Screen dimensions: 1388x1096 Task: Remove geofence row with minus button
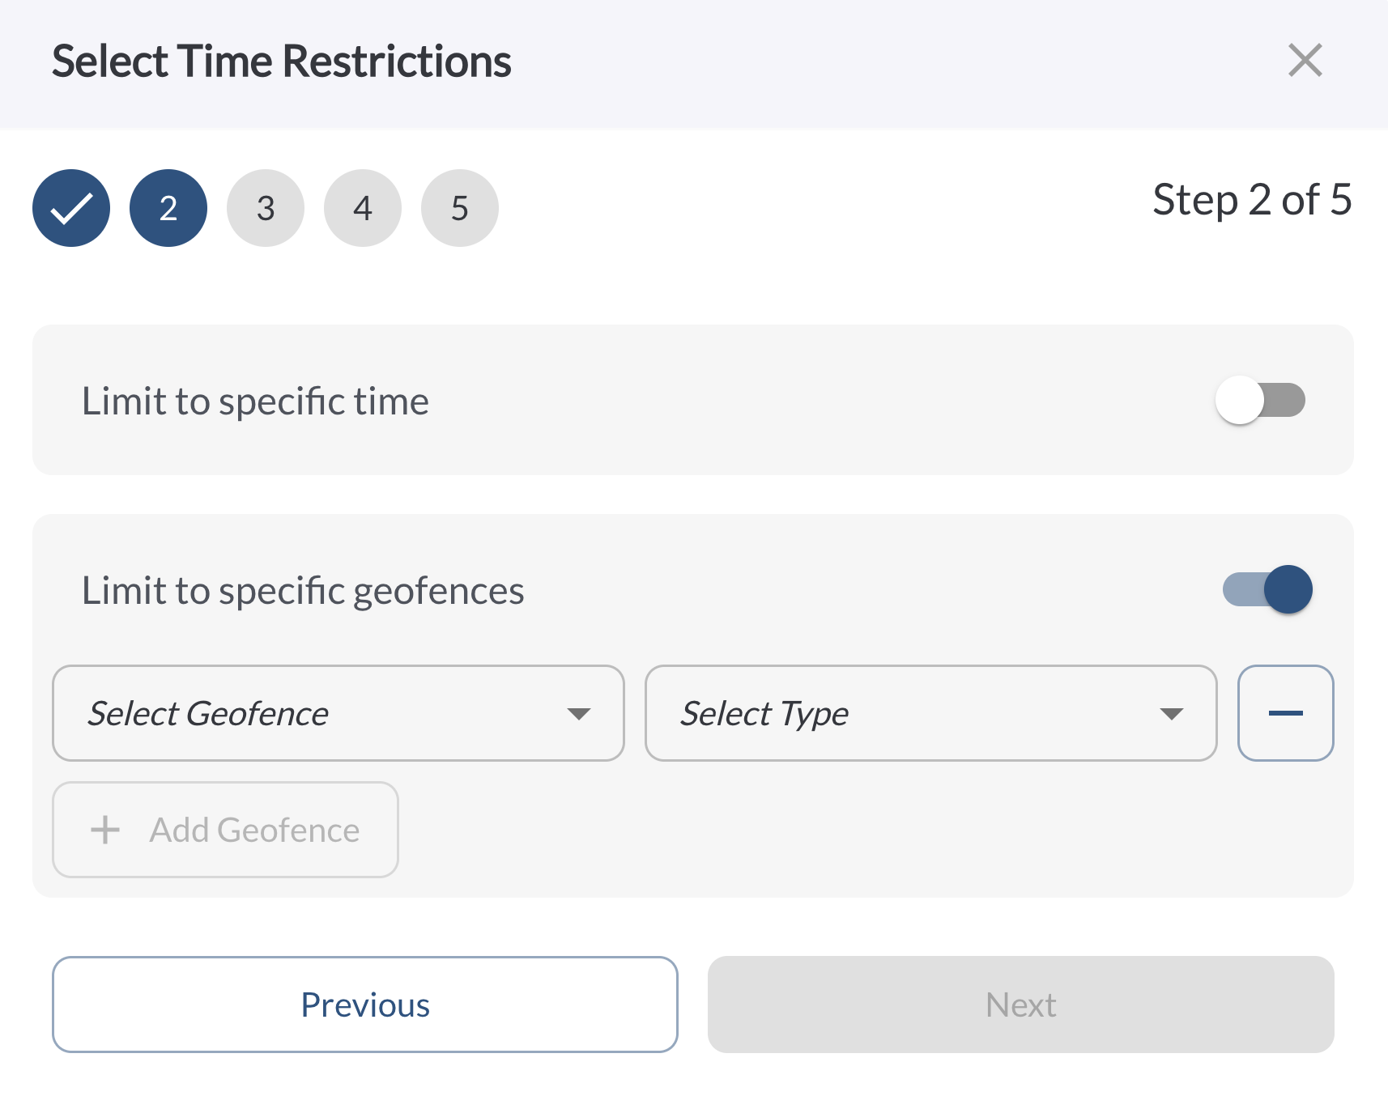pos(1285,713)
